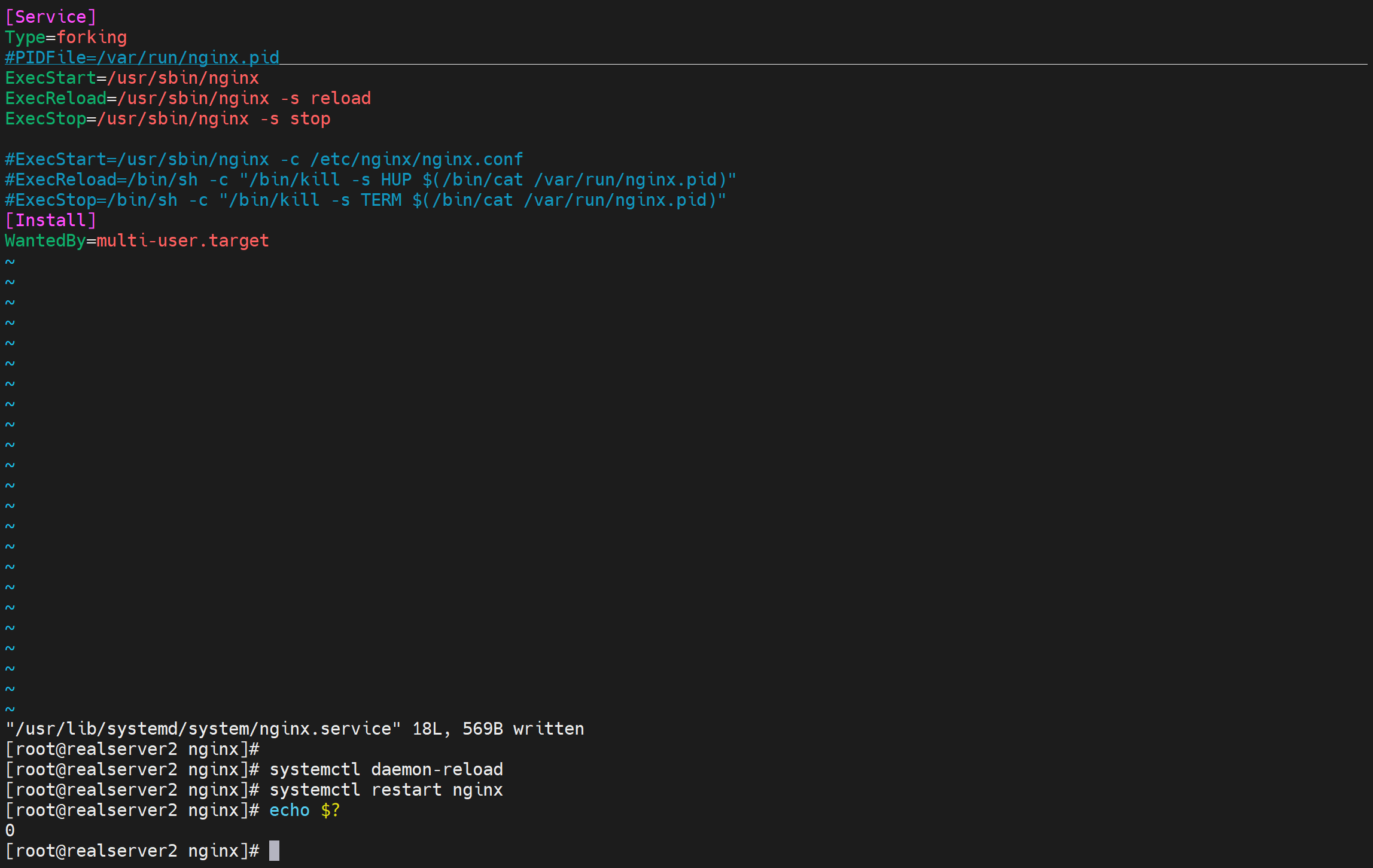The image size is (1373, 868).
Task: Click HUP in commented ExecReload line
Action: (x=396, y=179)
